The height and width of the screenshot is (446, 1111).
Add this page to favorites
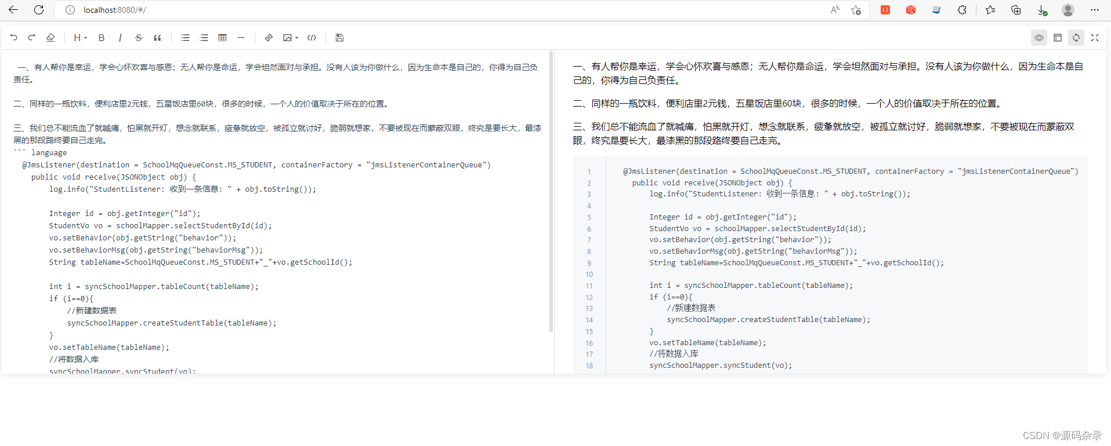point(856,10)
